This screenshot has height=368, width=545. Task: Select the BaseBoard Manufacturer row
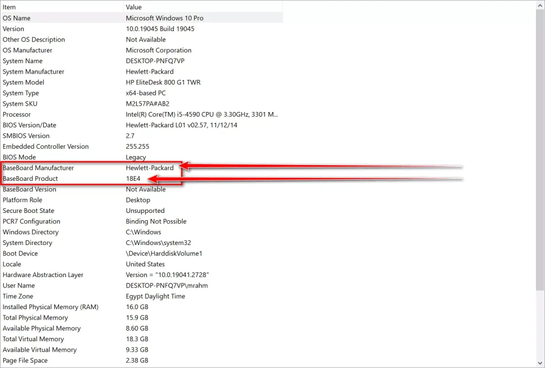[x=142, y=168]
